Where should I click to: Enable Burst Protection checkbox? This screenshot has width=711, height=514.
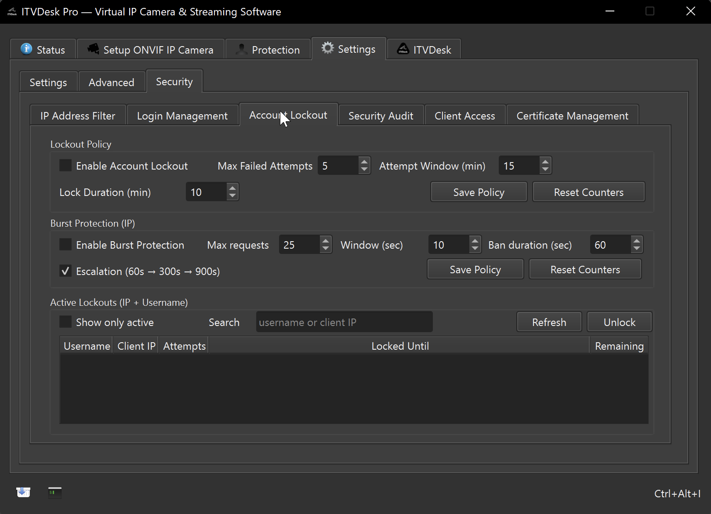click(x=65, y=245)
